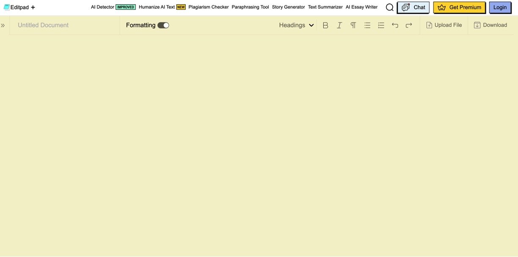Viewport: 518px width, 257px height.
Task: Toggle the Formatting switch
Action: click(x=163, y=25)
